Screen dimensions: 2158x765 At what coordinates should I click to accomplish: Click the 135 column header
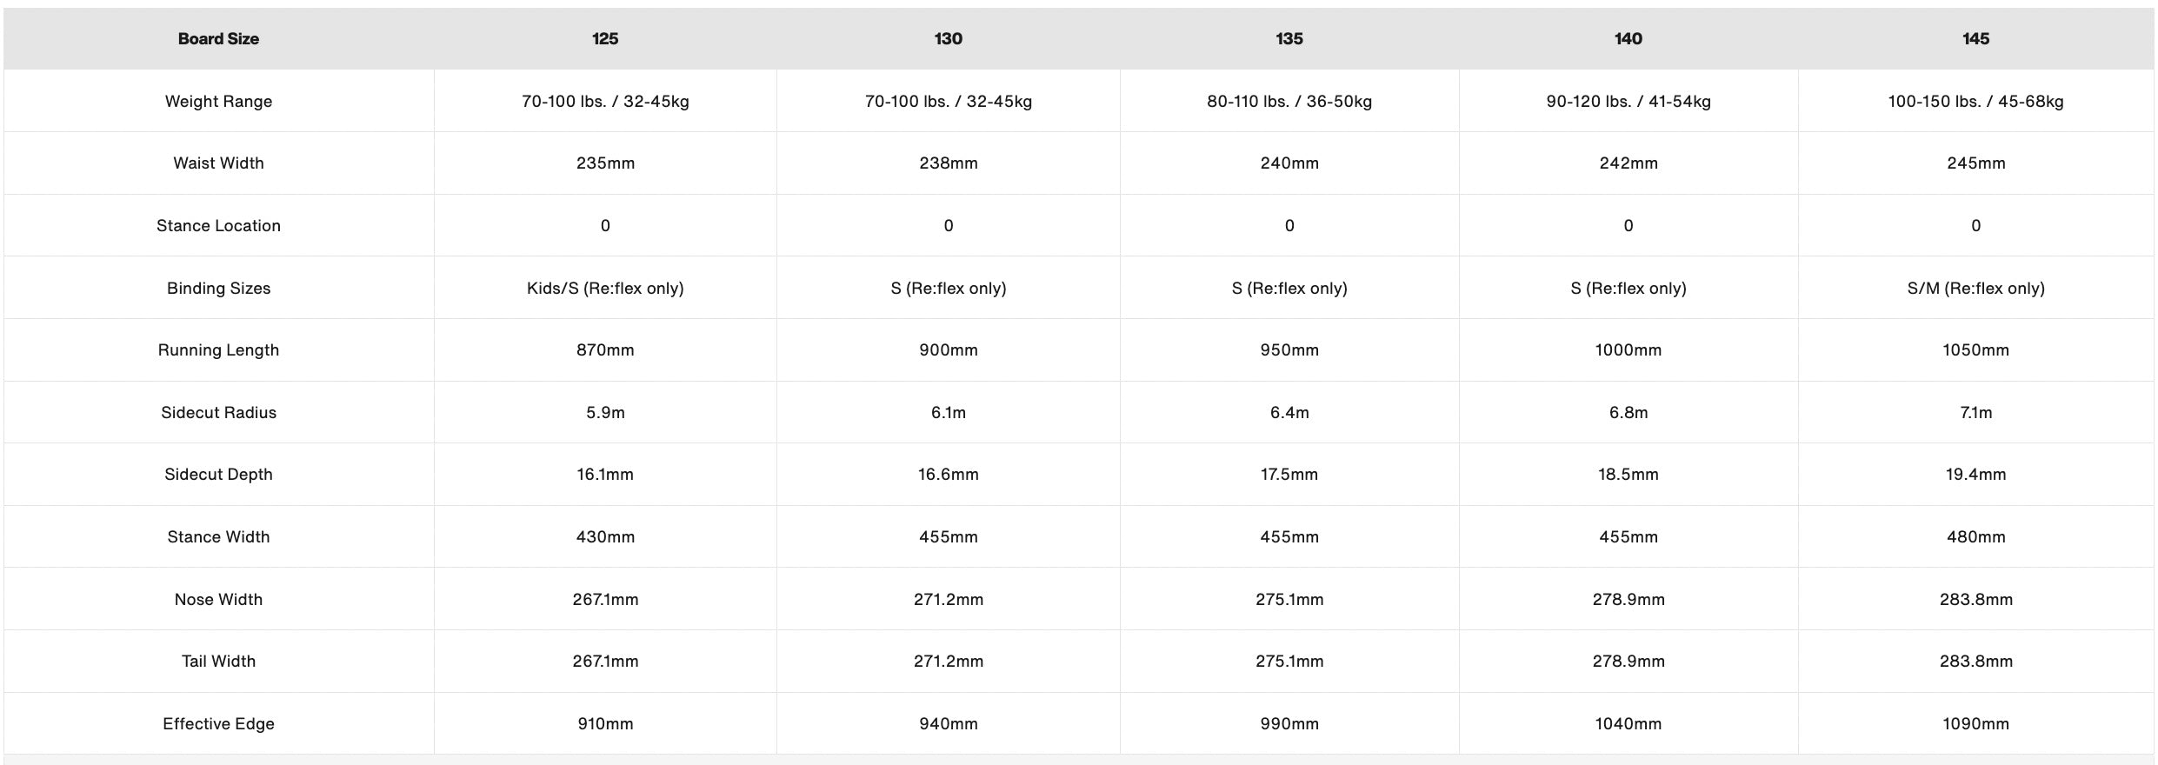tap(1289, 38)
